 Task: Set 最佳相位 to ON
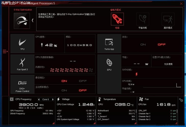point(64,81)
